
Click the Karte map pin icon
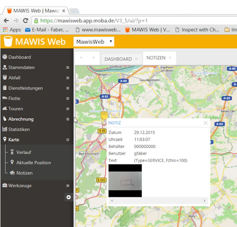point(5,139)
